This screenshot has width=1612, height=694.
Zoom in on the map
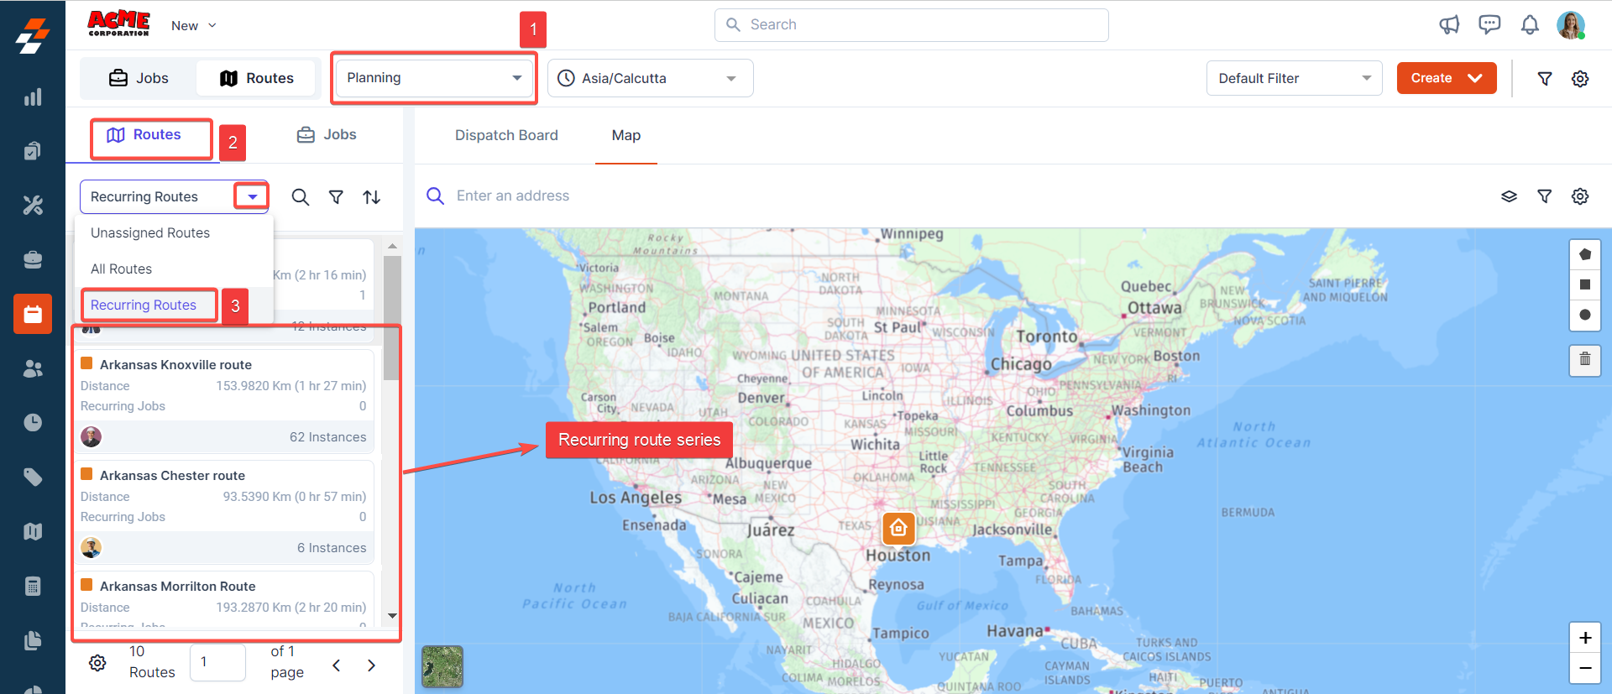point(1585,638)
